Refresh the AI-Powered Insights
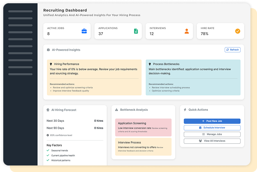Screen dimensions: 257x172 232,50
